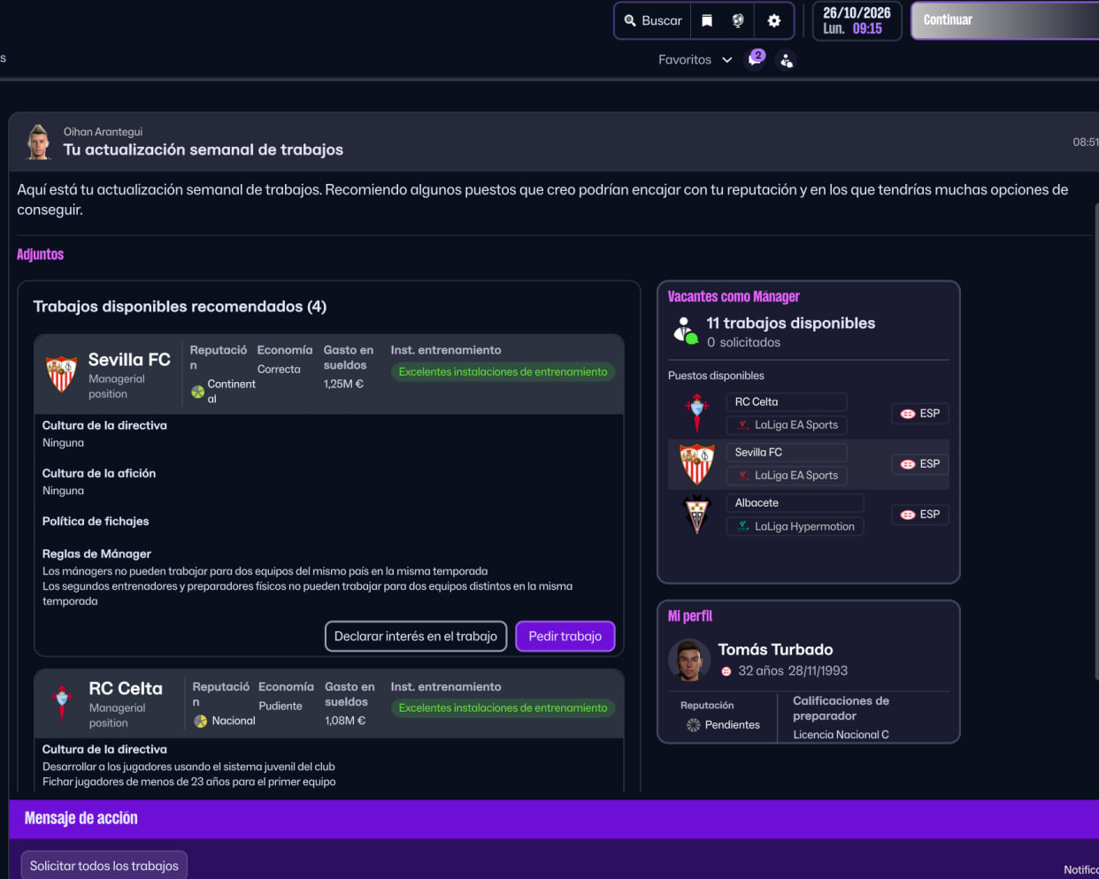Click the Sevilla FC crest in recommended jobs
The width and height of the screenshot is (1099, 879).
[x=61, y=373]
